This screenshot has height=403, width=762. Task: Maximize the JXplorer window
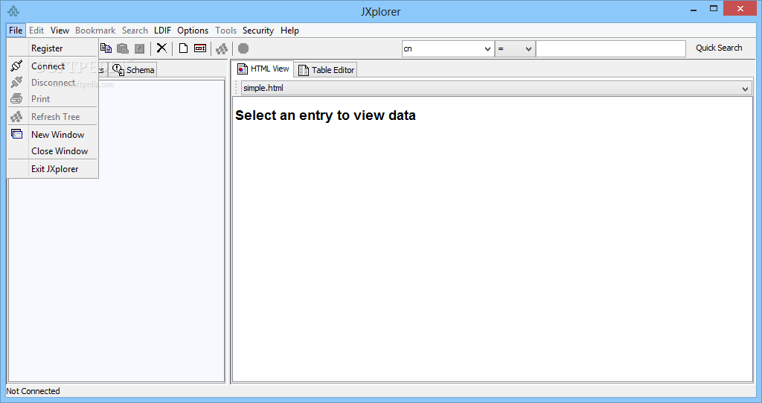point(714,9)
